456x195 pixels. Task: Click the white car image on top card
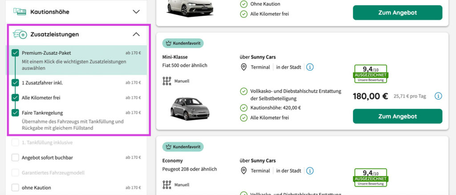(x=190, y=8)
